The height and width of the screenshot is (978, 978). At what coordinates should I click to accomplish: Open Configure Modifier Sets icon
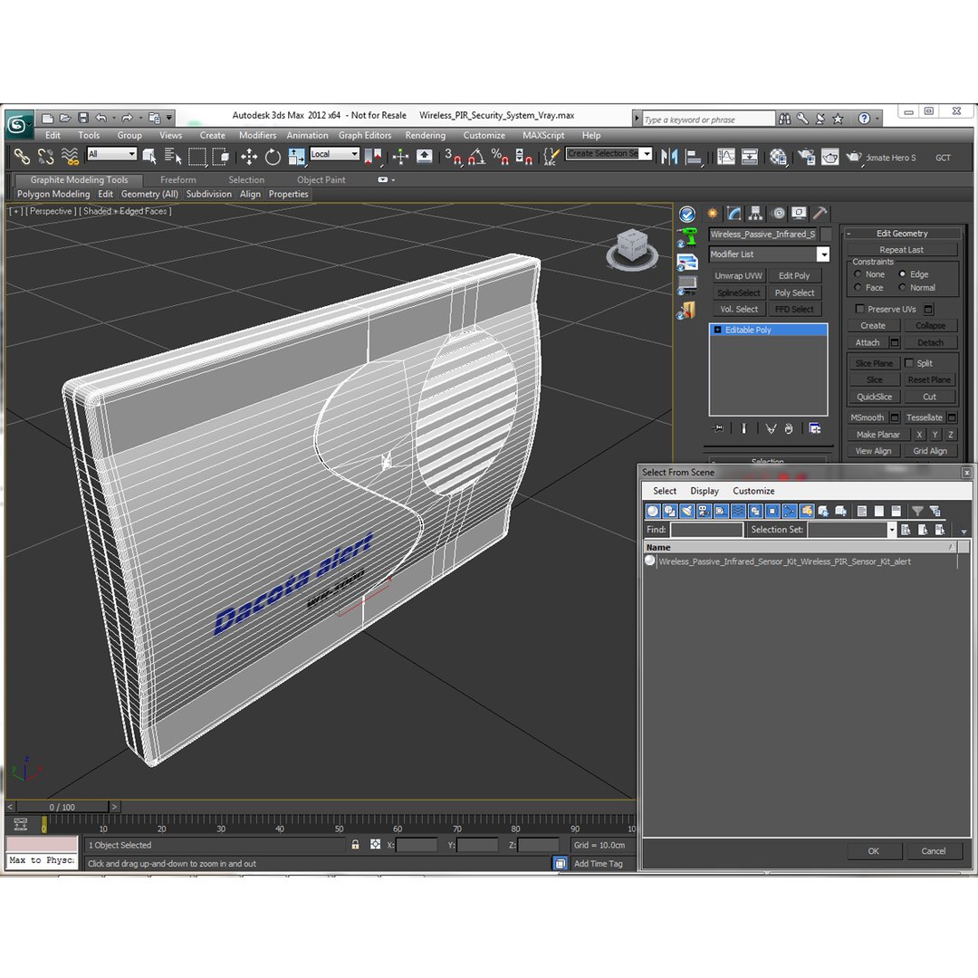click(x=815, y=427)
